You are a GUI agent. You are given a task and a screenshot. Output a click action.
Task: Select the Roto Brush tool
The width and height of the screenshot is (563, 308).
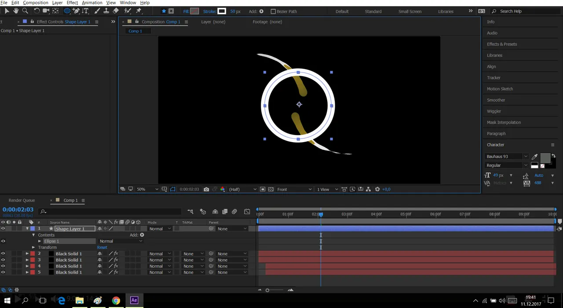point(128,11)
